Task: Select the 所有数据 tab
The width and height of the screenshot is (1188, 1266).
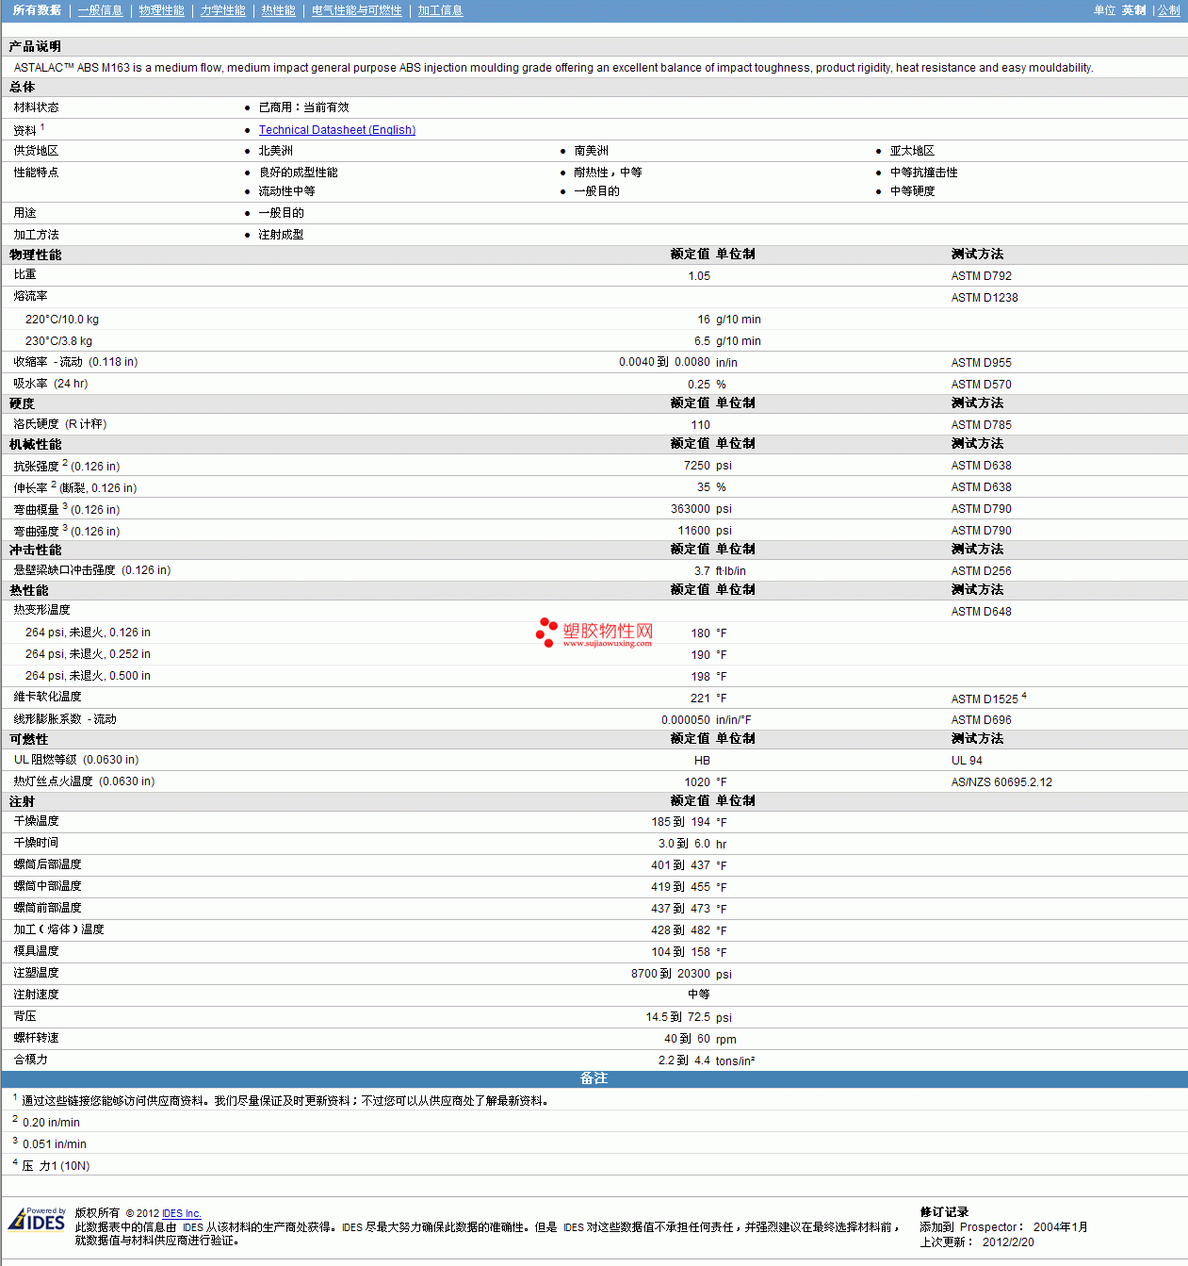Action: pyautogui.click(x=37, y=10)
